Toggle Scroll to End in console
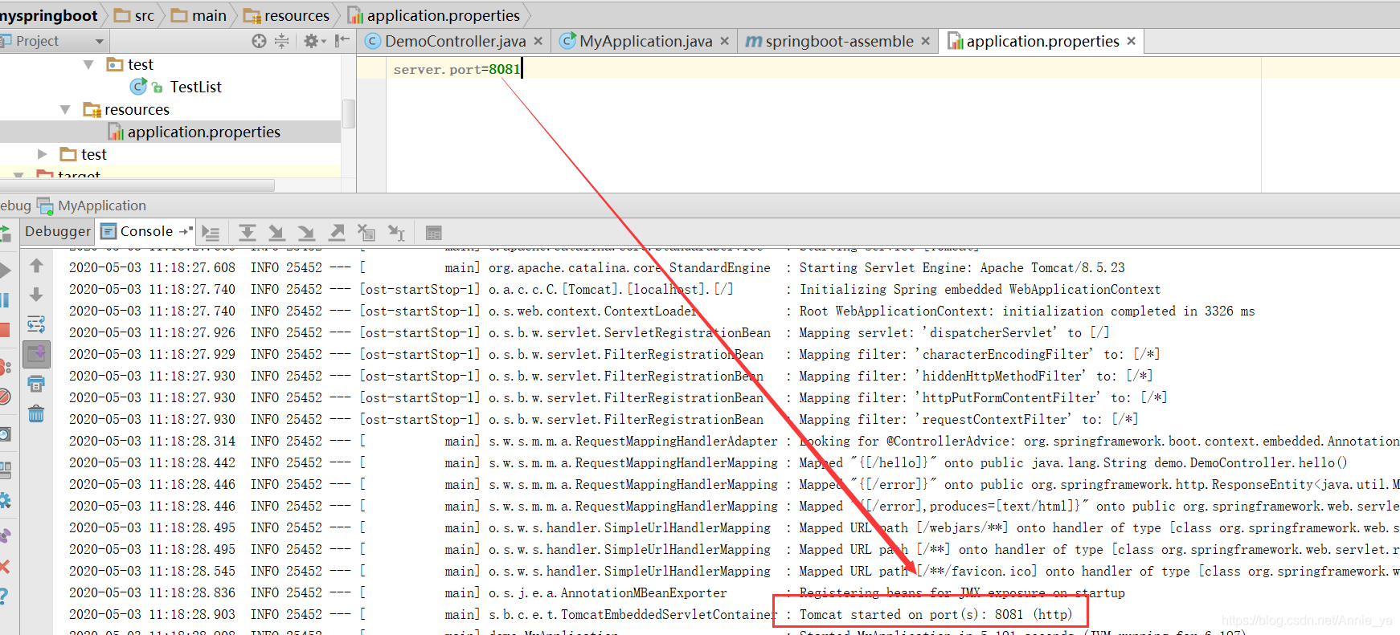 36,354
